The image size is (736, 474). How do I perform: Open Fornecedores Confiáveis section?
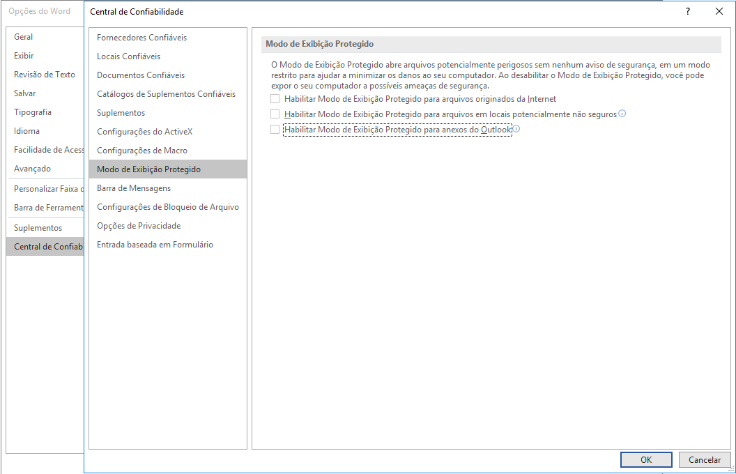[142, 38]
